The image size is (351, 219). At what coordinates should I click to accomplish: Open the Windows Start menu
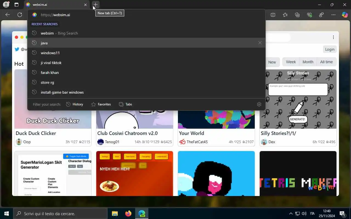pyautogui.click(x=7, y=214)
